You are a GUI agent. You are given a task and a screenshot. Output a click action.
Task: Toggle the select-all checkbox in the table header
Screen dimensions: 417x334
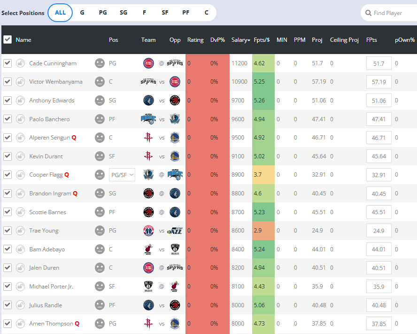[x=8, y=39]
